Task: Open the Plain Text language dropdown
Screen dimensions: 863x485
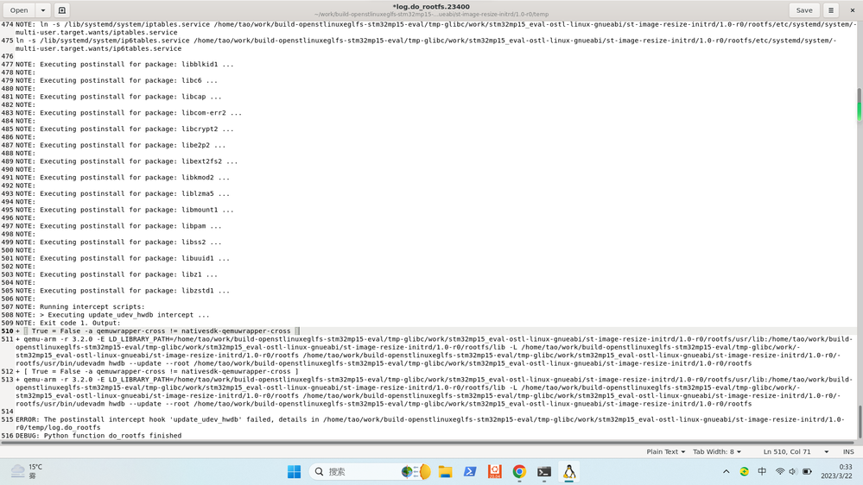Action: tap(665, 451)
